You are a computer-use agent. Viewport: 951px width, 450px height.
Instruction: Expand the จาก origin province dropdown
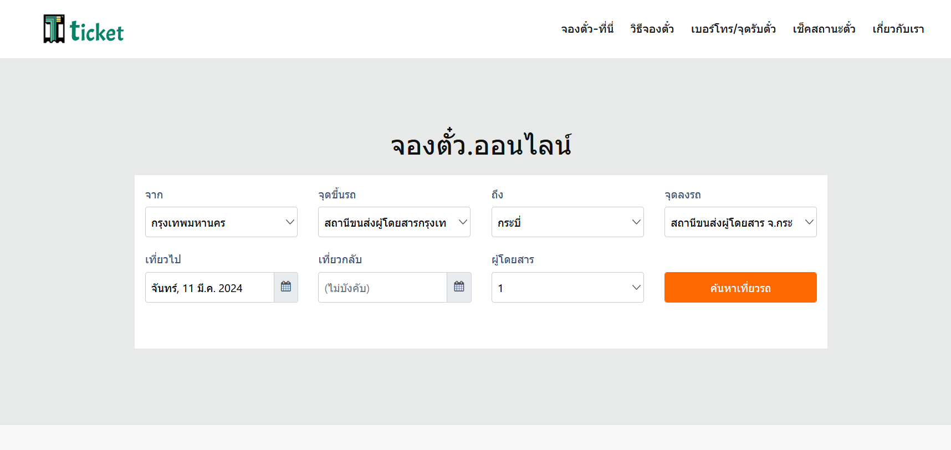point(221,222)
